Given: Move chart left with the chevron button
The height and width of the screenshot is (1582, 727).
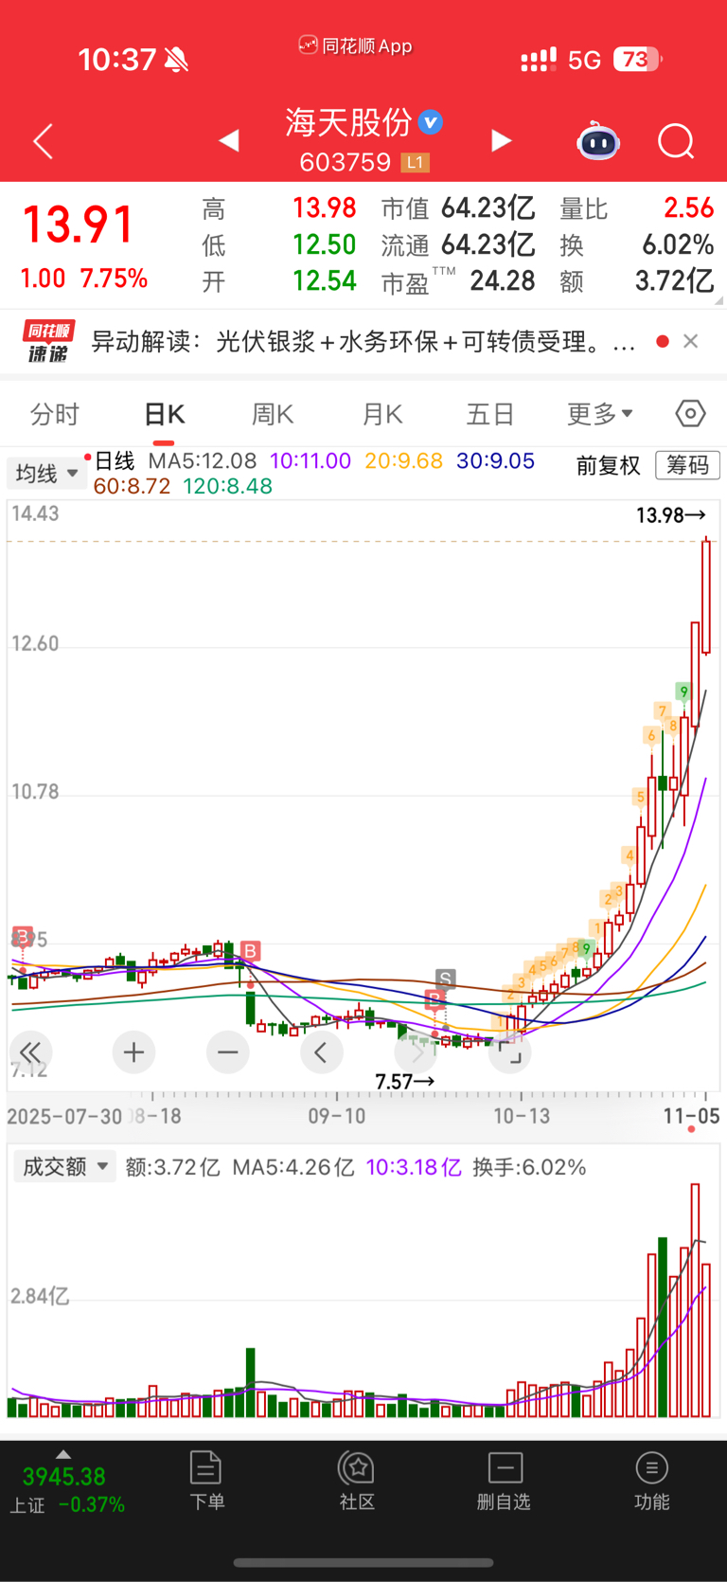Looking at the screenshot, I should pos(321,1052).
